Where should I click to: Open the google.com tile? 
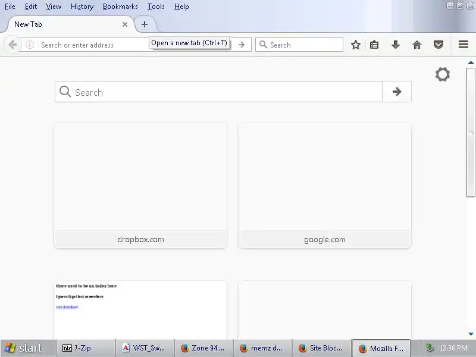(x=325, y=186)
